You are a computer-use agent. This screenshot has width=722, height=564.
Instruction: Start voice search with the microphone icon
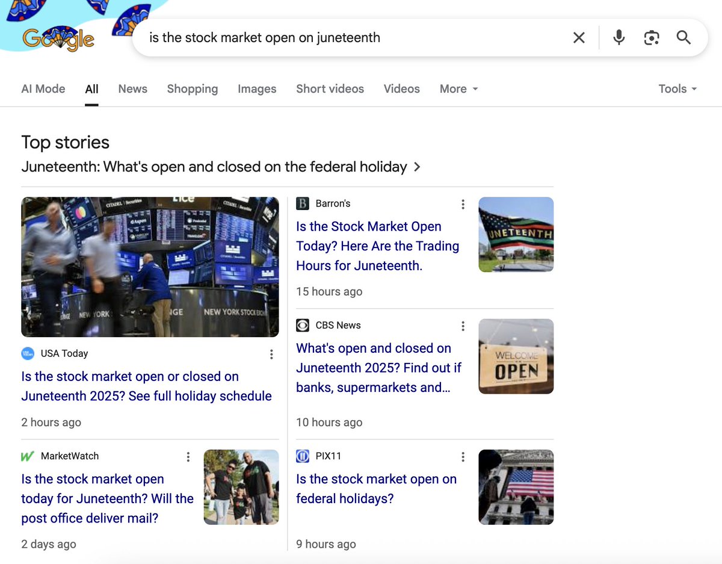[x=619, y=37]
